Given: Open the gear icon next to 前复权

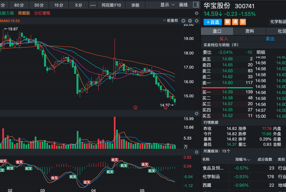Looking at the screenshot, I should click(196, 21).
